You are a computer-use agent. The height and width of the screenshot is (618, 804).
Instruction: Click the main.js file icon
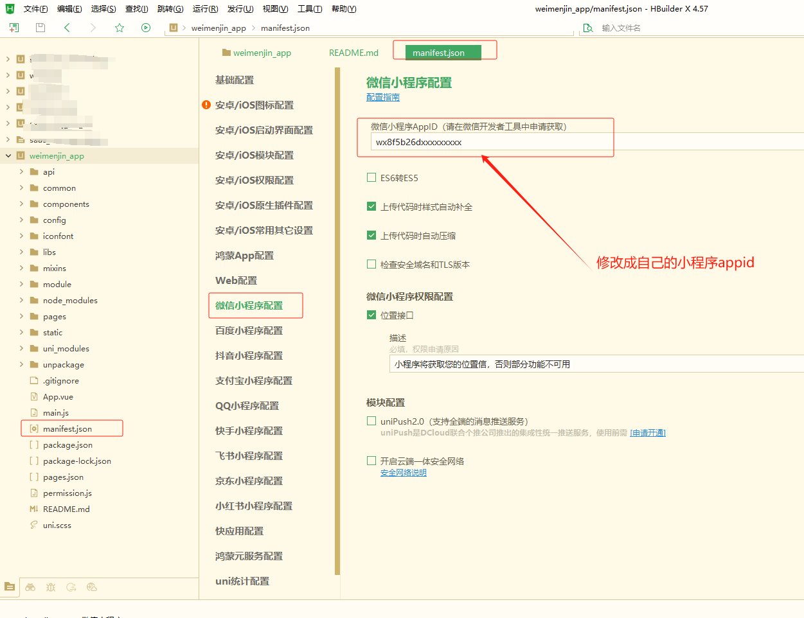coord(34,412)
